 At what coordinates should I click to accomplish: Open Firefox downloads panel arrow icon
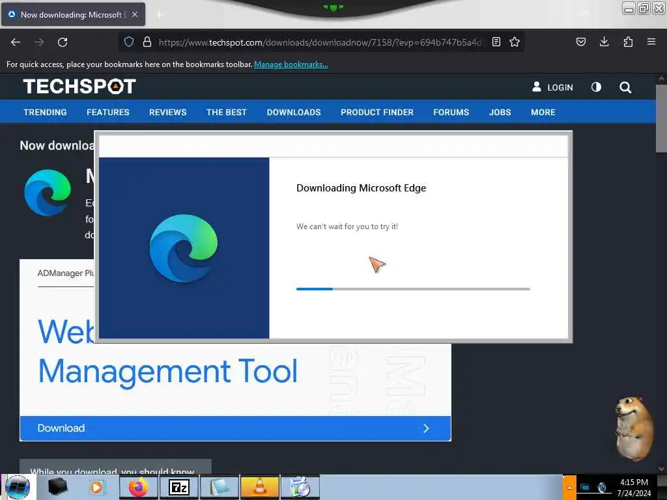604,42
